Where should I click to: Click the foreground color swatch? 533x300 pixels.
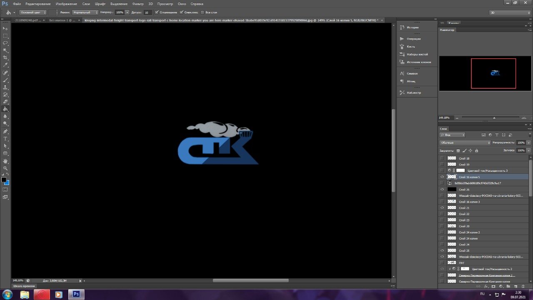[4, 180]
